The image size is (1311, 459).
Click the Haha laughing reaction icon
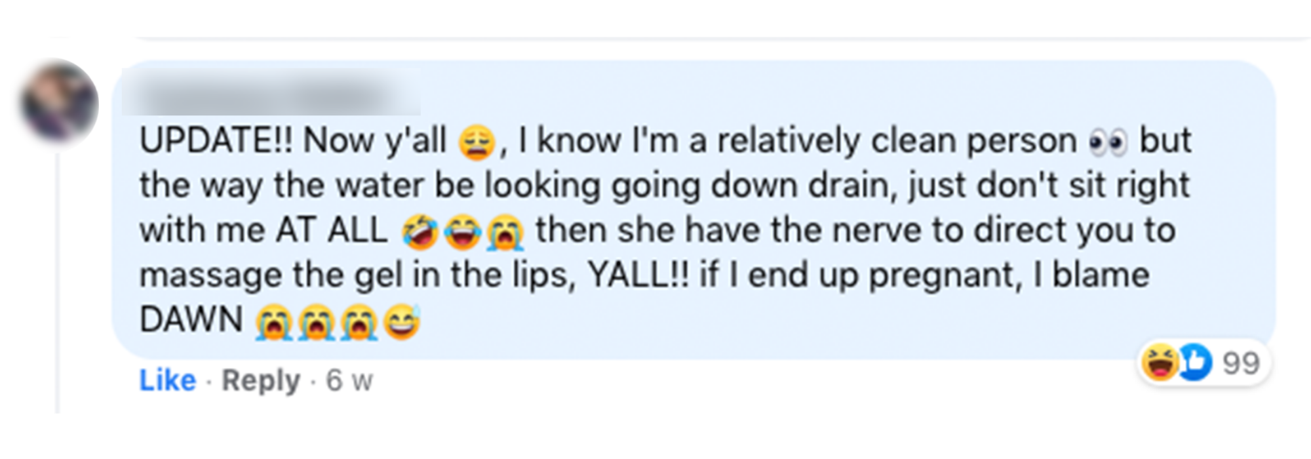coord(1160,362)
